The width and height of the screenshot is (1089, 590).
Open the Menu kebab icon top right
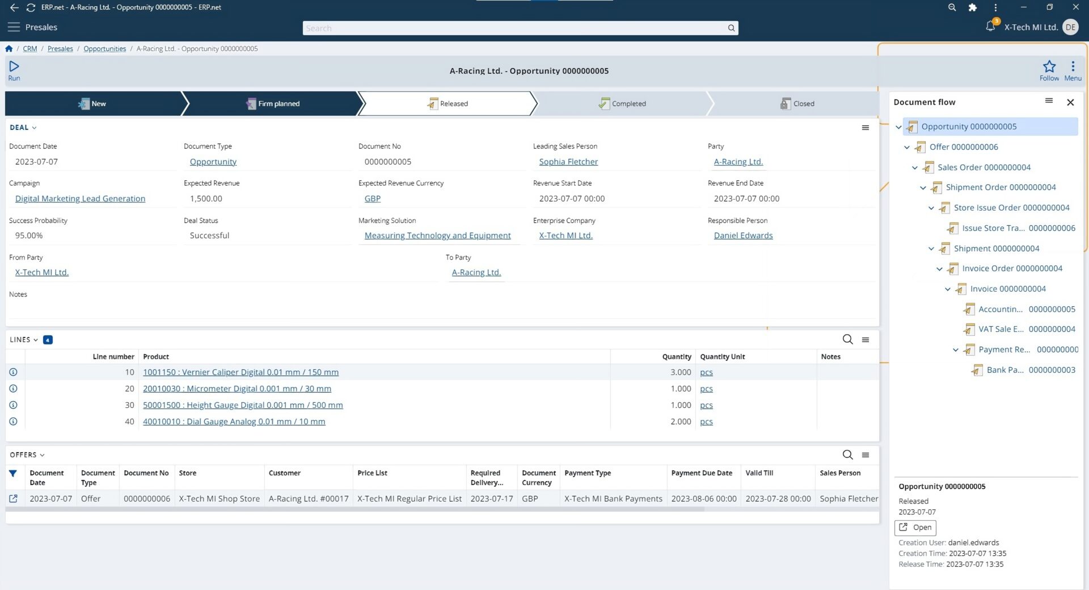click(x=1072, y=66)
